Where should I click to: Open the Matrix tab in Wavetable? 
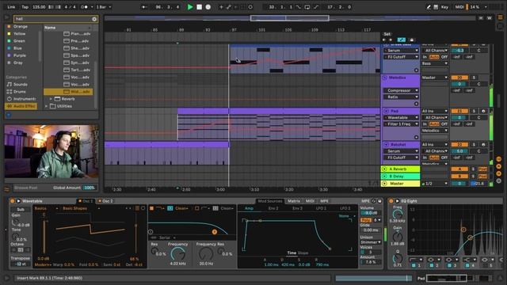(294, 201)
